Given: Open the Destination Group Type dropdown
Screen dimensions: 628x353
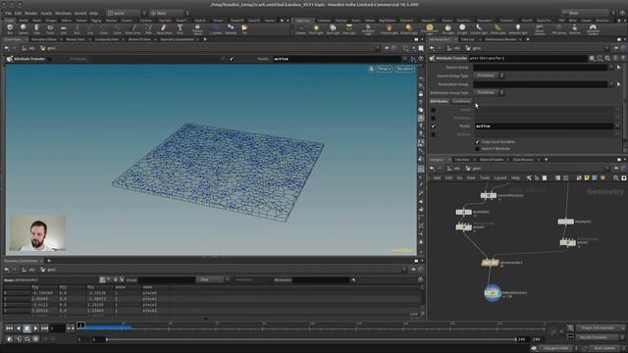Looking at the screenshot, I should pos(489,92).
